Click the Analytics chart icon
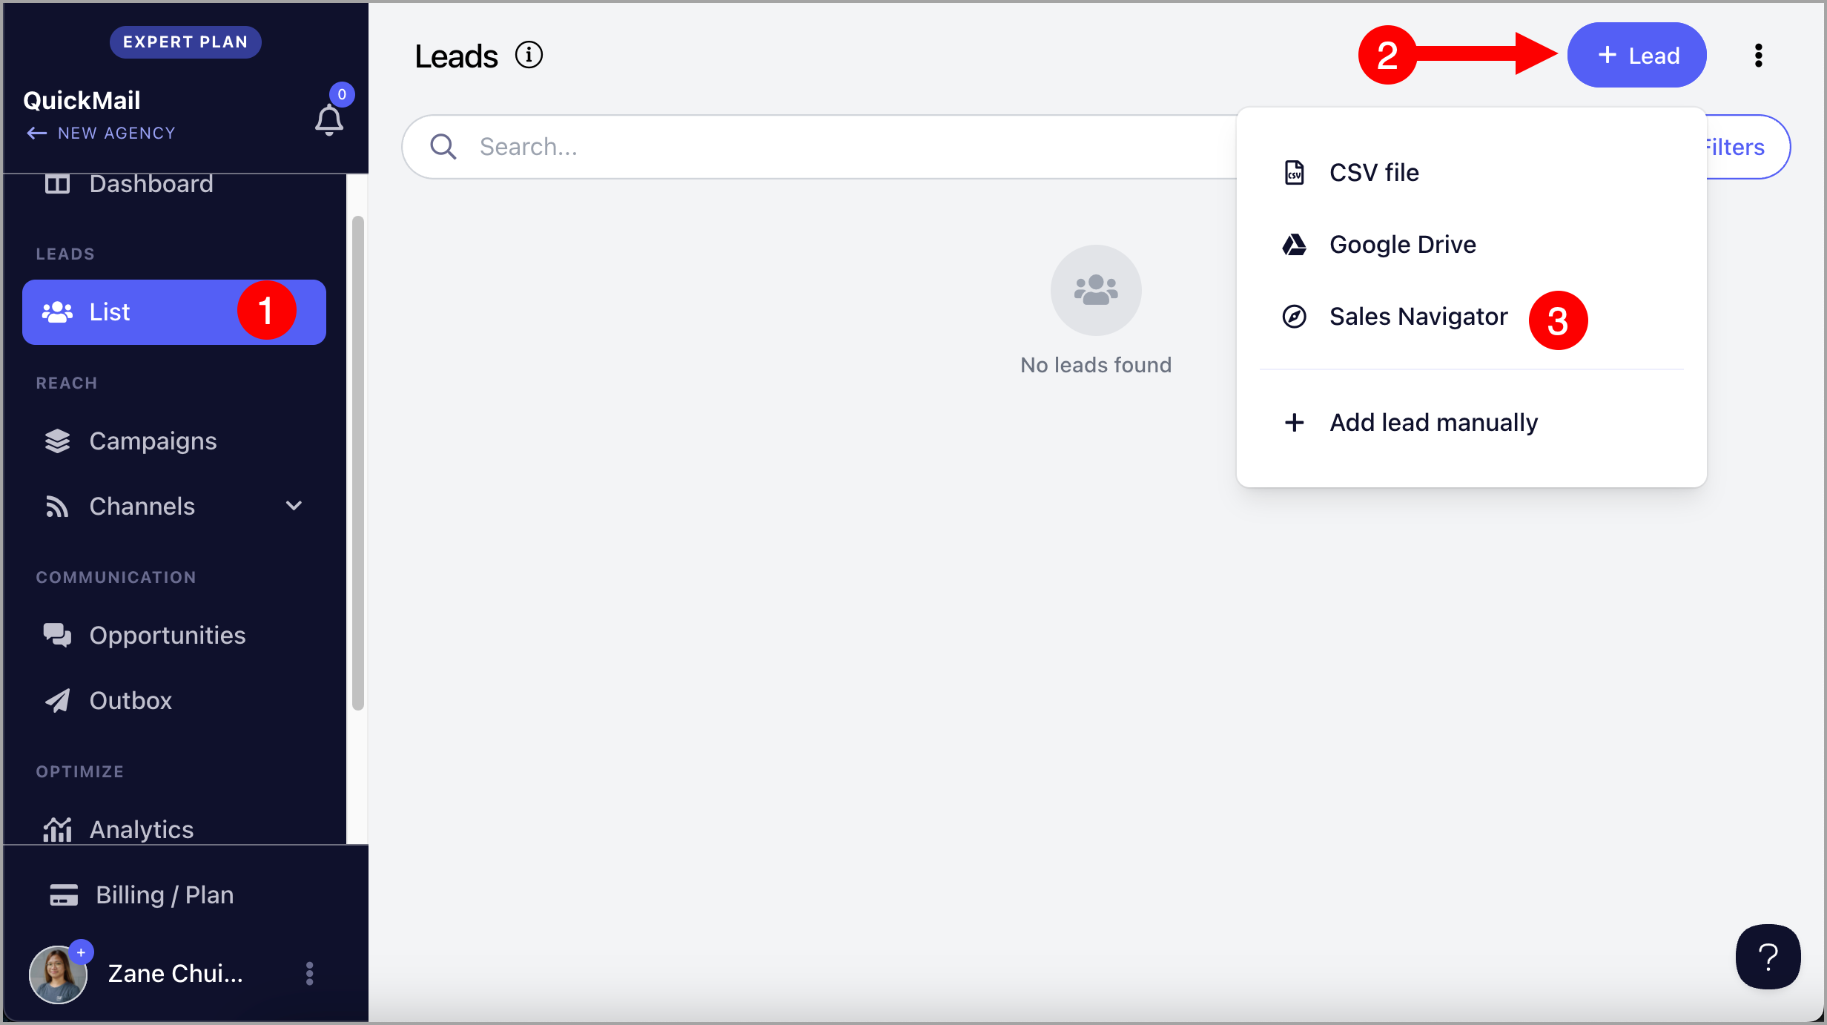This screenshot has width=1827, height=1025. coord(57,830)
